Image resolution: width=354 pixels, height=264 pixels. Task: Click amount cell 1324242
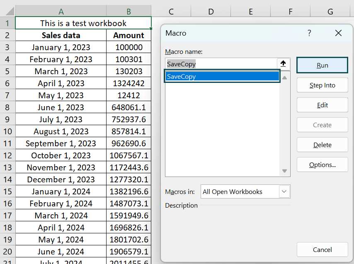point(129,83)
